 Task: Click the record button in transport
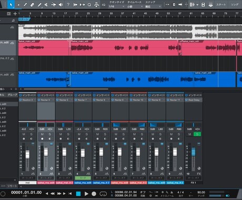(x=94, y=194)
